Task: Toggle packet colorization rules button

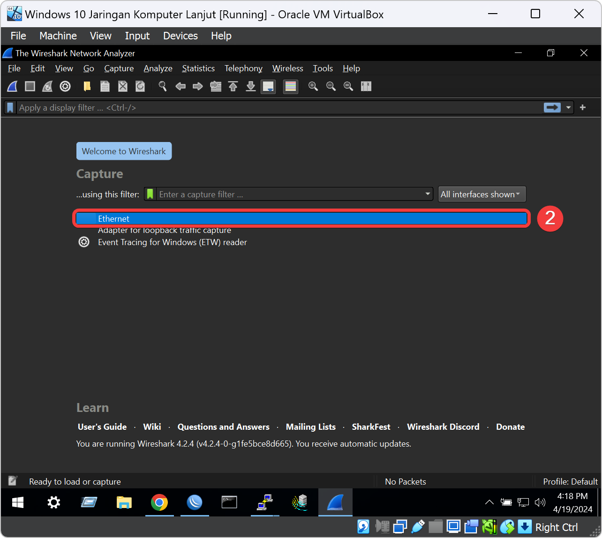Action: [x=291, y=86]
